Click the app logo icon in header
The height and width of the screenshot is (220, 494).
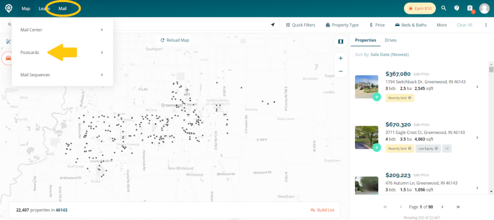tap(9, 8)
